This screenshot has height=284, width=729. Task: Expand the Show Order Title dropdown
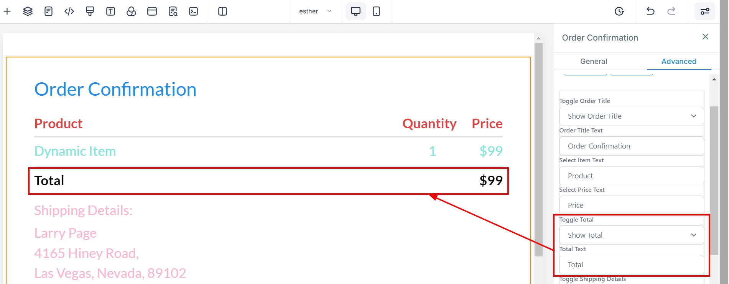click(631, 116)
